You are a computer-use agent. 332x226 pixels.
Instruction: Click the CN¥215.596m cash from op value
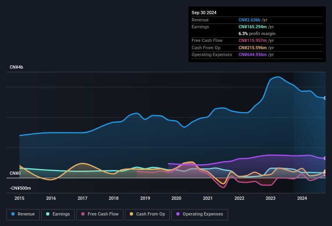[x=252, y=48]
